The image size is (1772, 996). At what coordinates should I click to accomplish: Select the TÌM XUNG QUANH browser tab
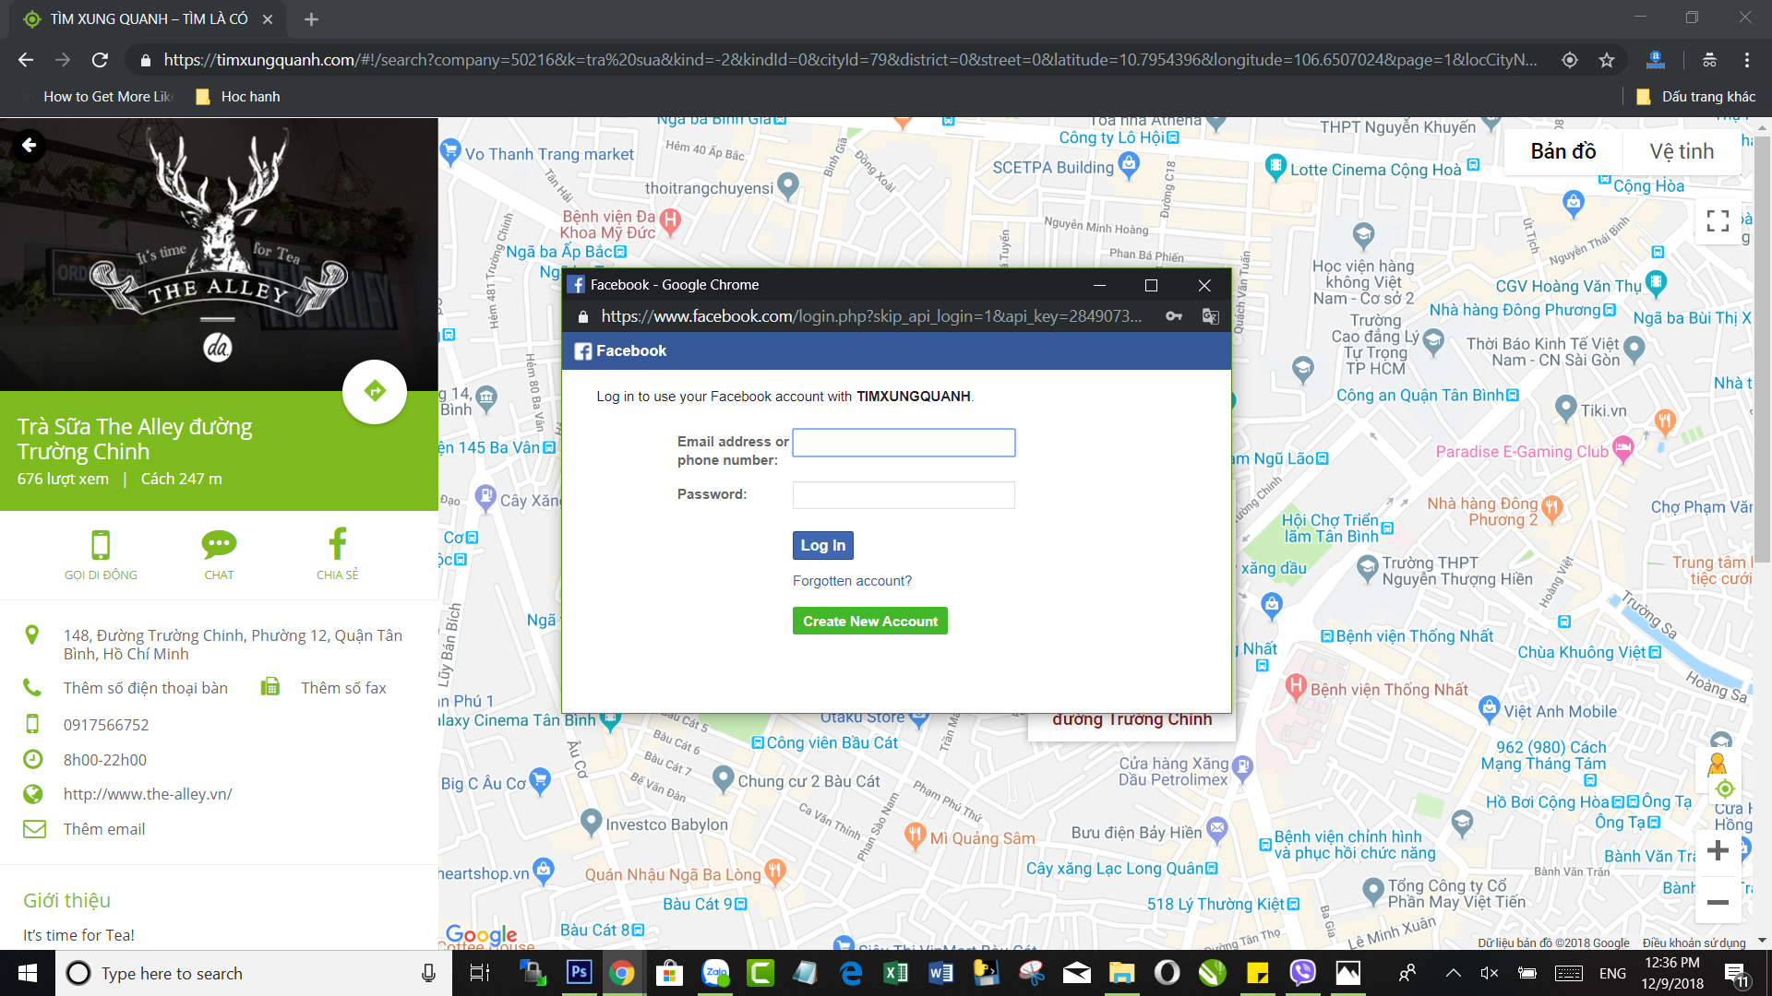coord(148,19)
